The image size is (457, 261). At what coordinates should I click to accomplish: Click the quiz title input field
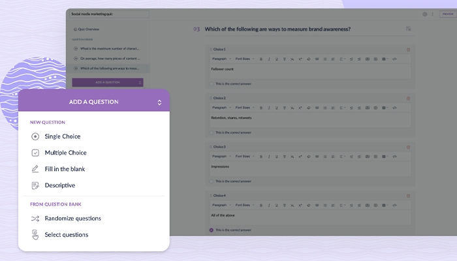tap(108, 14)
